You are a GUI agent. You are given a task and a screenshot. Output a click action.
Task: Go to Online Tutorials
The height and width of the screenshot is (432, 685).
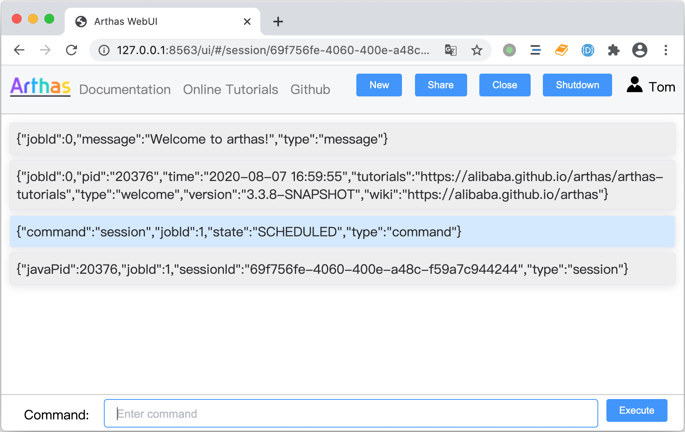pyautogui.click(x=231, y=89)
